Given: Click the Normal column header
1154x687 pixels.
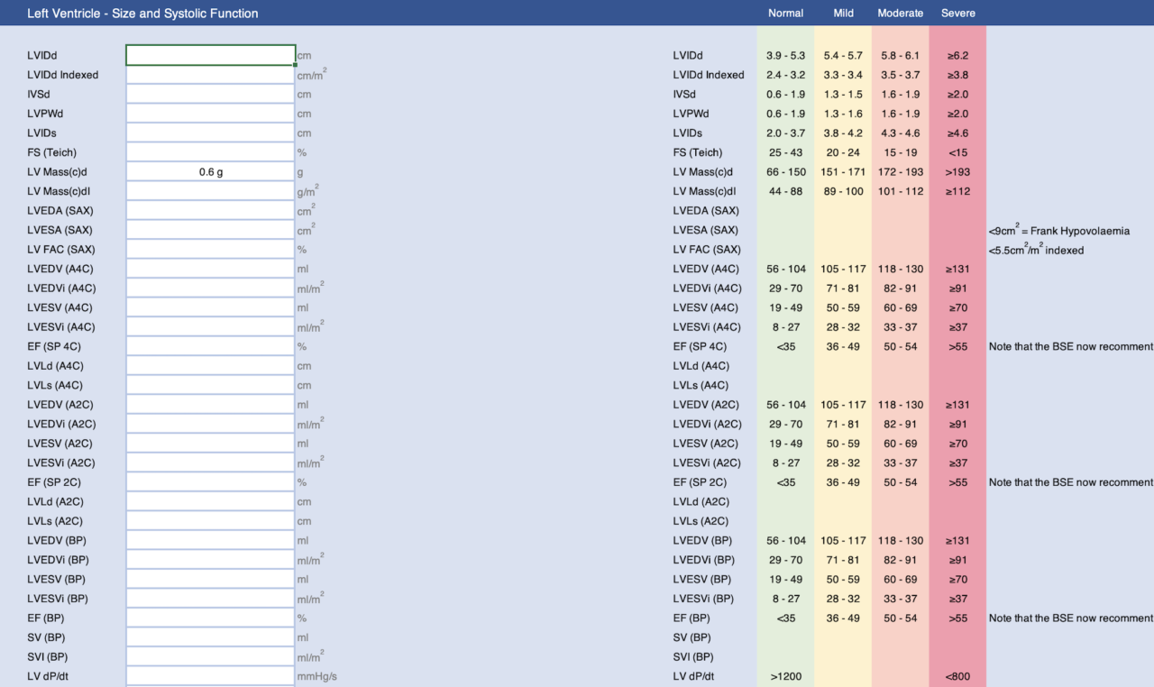Looking at the screenshot, I should tap(785, 14).
